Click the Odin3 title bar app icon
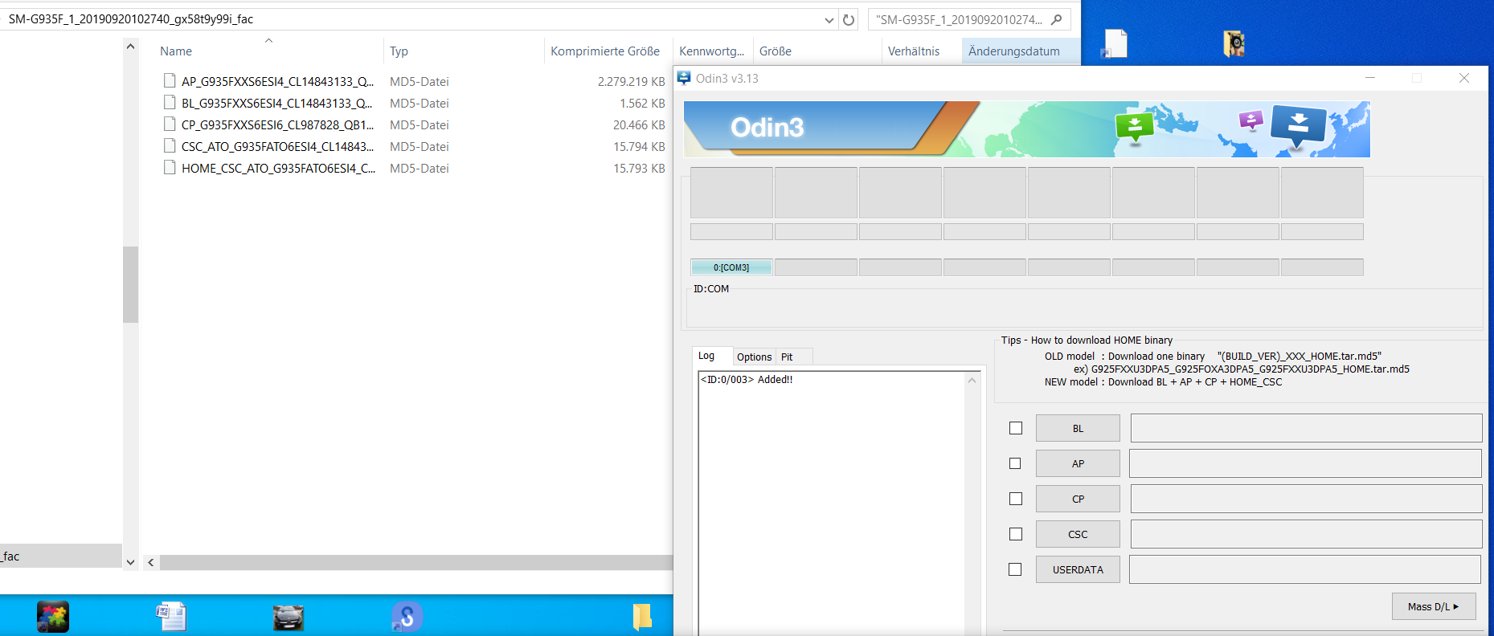The image size is (1494, 636). (x=684, y=78)
